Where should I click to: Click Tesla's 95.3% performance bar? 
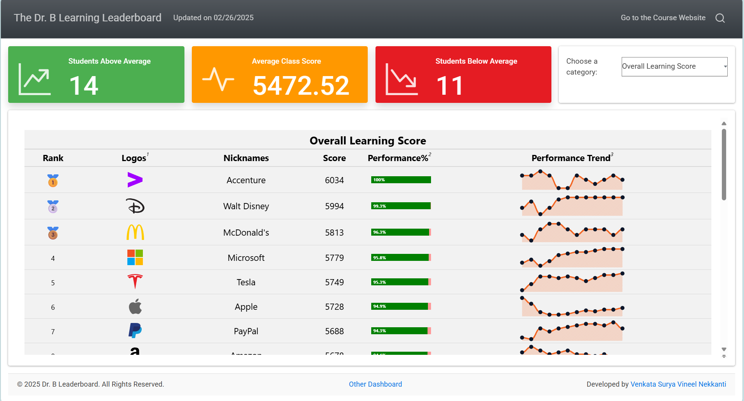tap(401, 282)
